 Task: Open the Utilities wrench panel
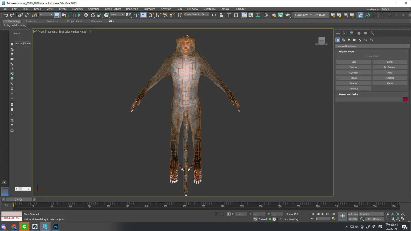coord(372,33)
